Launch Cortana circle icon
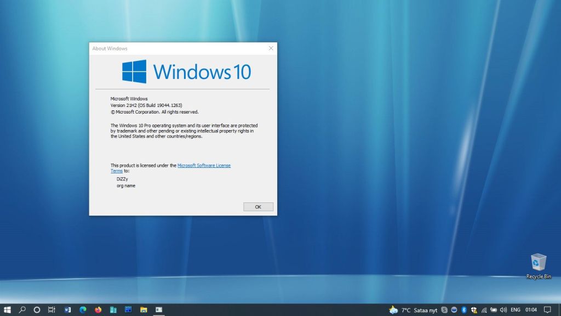561x316 pixels. pos(37,309)
